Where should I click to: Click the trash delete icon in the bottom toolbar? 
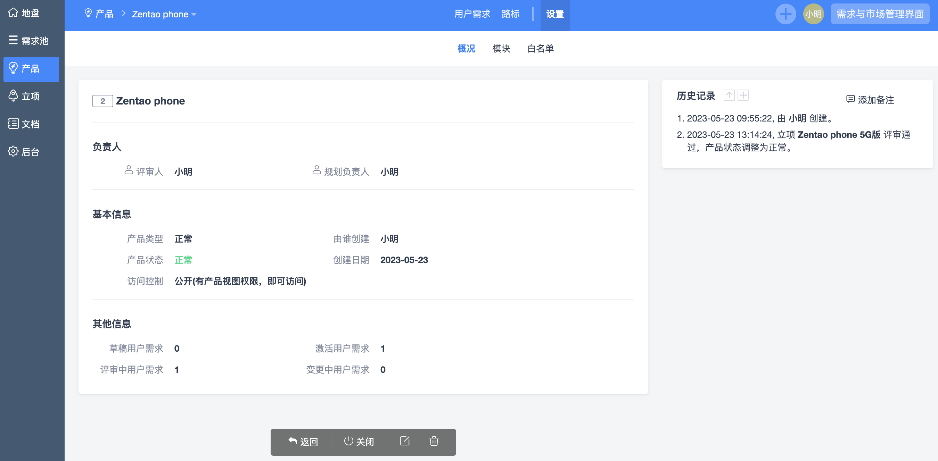coord(434,441)
